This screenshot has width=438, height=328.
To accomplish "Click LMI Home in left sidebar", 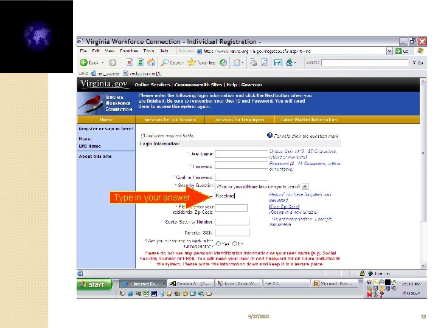I will click(89, 146).
